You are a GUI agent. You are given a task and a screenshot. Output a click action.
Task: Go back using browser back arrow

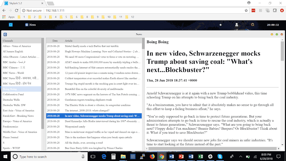[x=4, y=11]
